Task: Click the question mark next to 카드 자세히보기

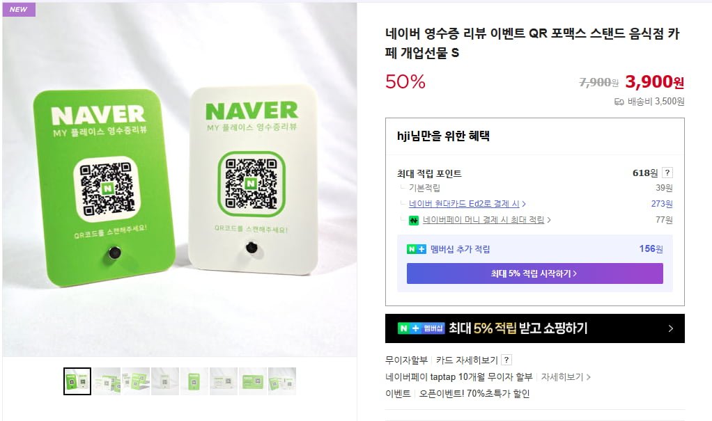Action: [x=506, y=360]
